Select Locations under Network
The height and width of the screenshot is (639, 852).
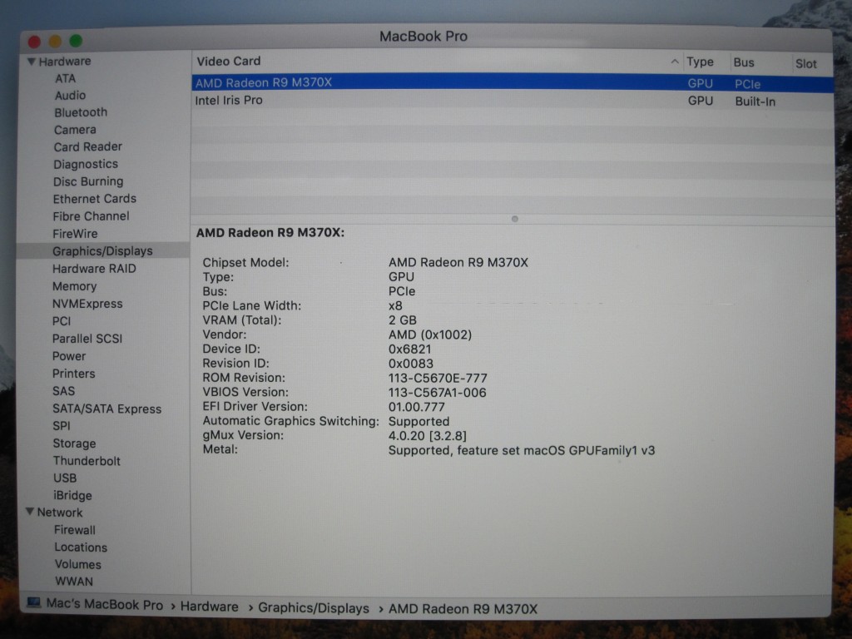coord(81,547)
